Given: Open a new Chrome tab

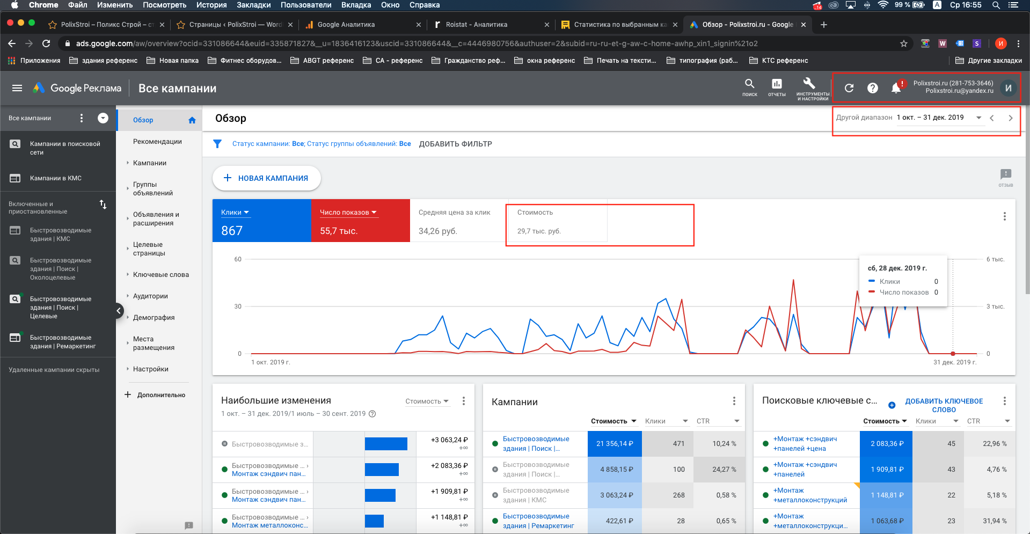Looking at the screenshot, I should pyautogui.click(x=824, y=25).
